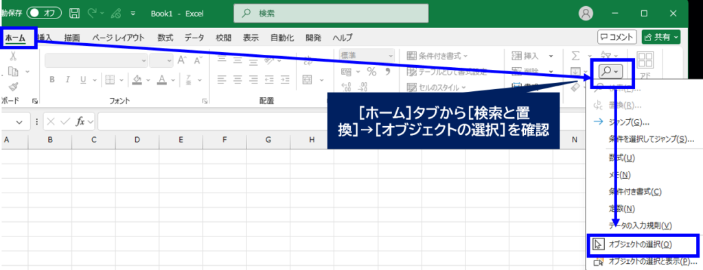Click the Align Left icon
The width and height of the screenshot is (703, 270).
coord(222,79)
